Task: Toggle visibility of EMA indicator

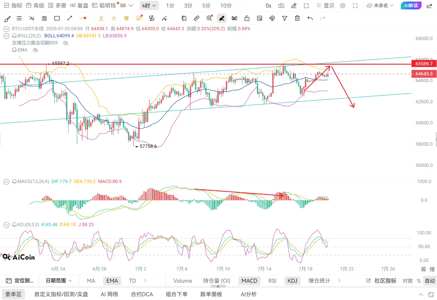Action: pos(35,50)
